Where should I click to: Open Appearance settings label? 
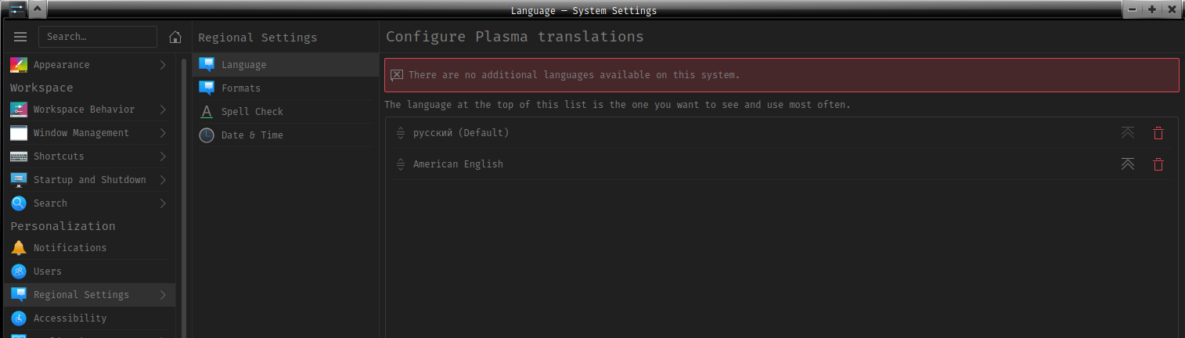[x=61, y=65]
